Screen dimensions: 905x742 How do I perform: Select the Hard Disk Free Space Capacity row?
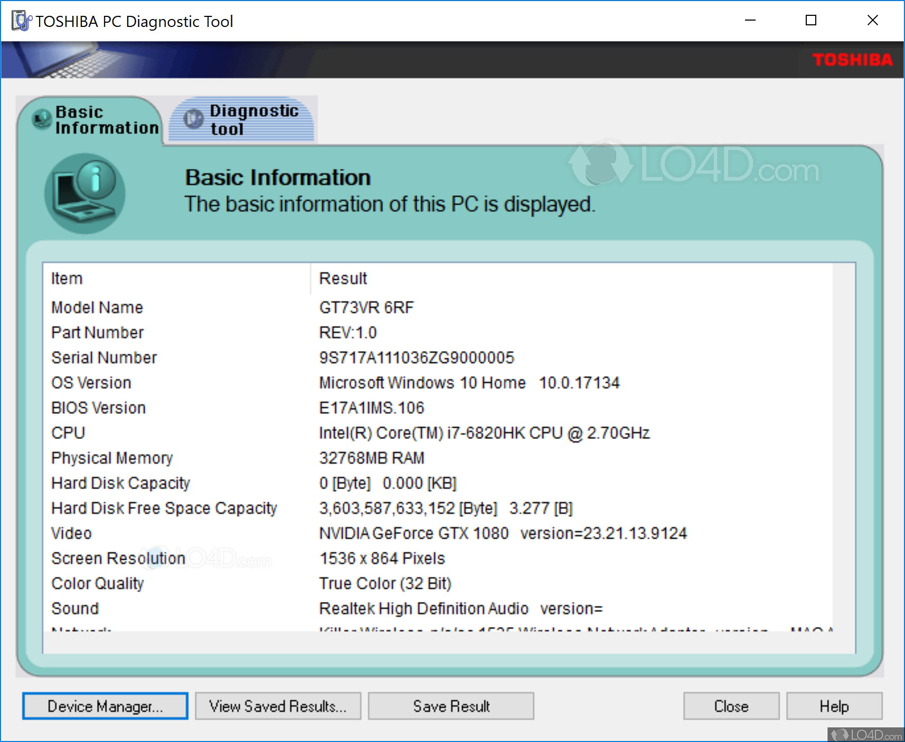(164, 508)
